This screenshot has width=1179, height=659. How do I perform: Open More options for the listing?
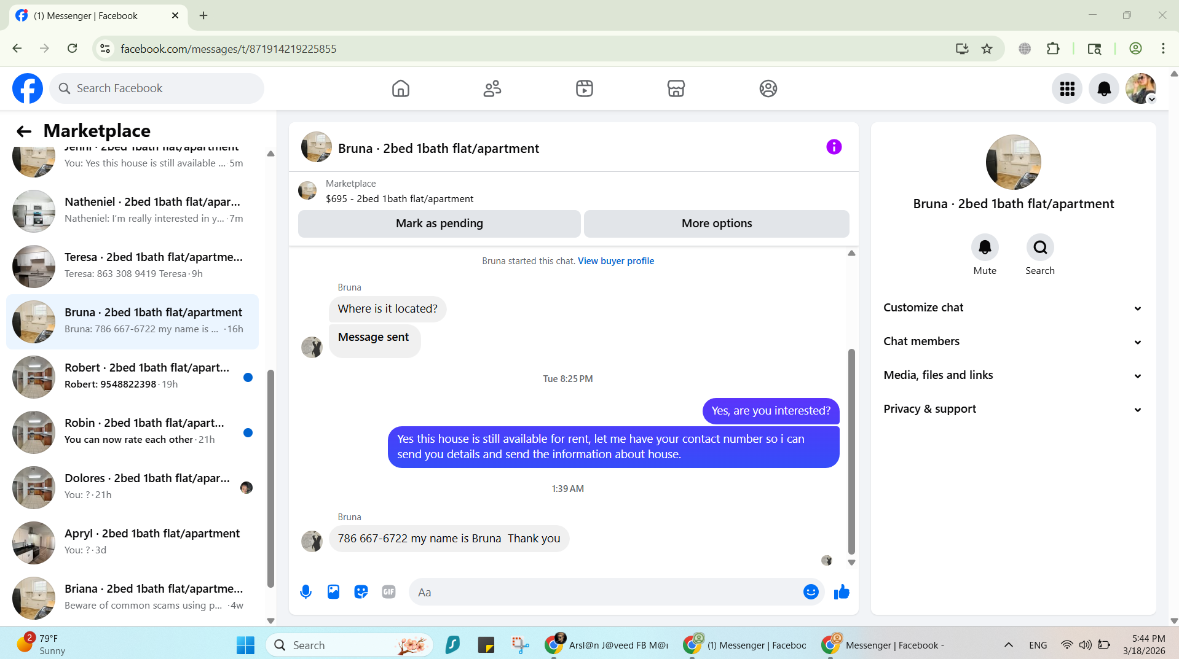click(x=716, y=224)
